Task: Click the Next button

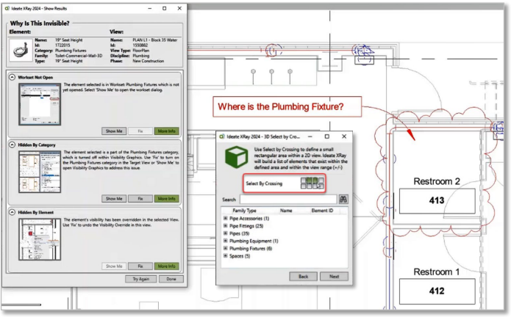Action: point(334,277)
